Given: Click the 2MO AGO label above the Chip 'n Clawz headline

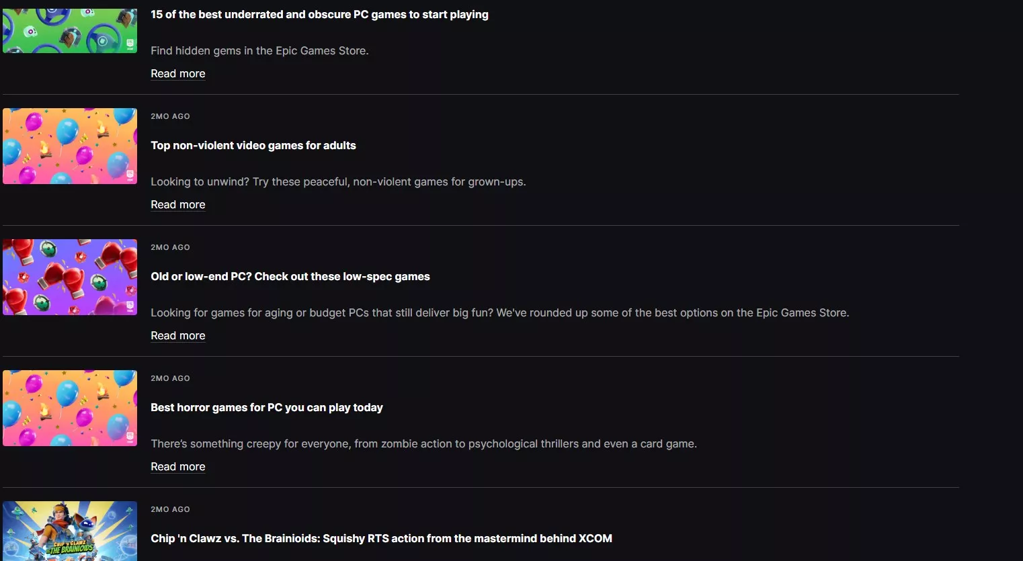Looking at the screenshot, I should click(x=170, y=509).
